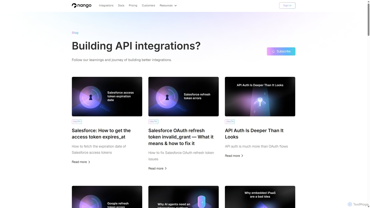This screenshot has height=208, width=370.
Task: Click the OAUTH tag under Salesforce refresh token article
Action: 153,122
